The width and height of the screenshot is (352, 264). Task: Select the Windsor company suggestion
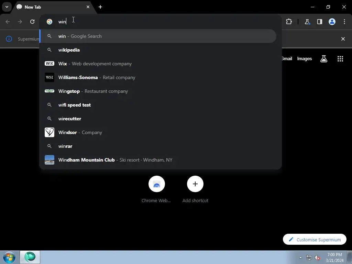pyautogui.click(x=158, y=132)
